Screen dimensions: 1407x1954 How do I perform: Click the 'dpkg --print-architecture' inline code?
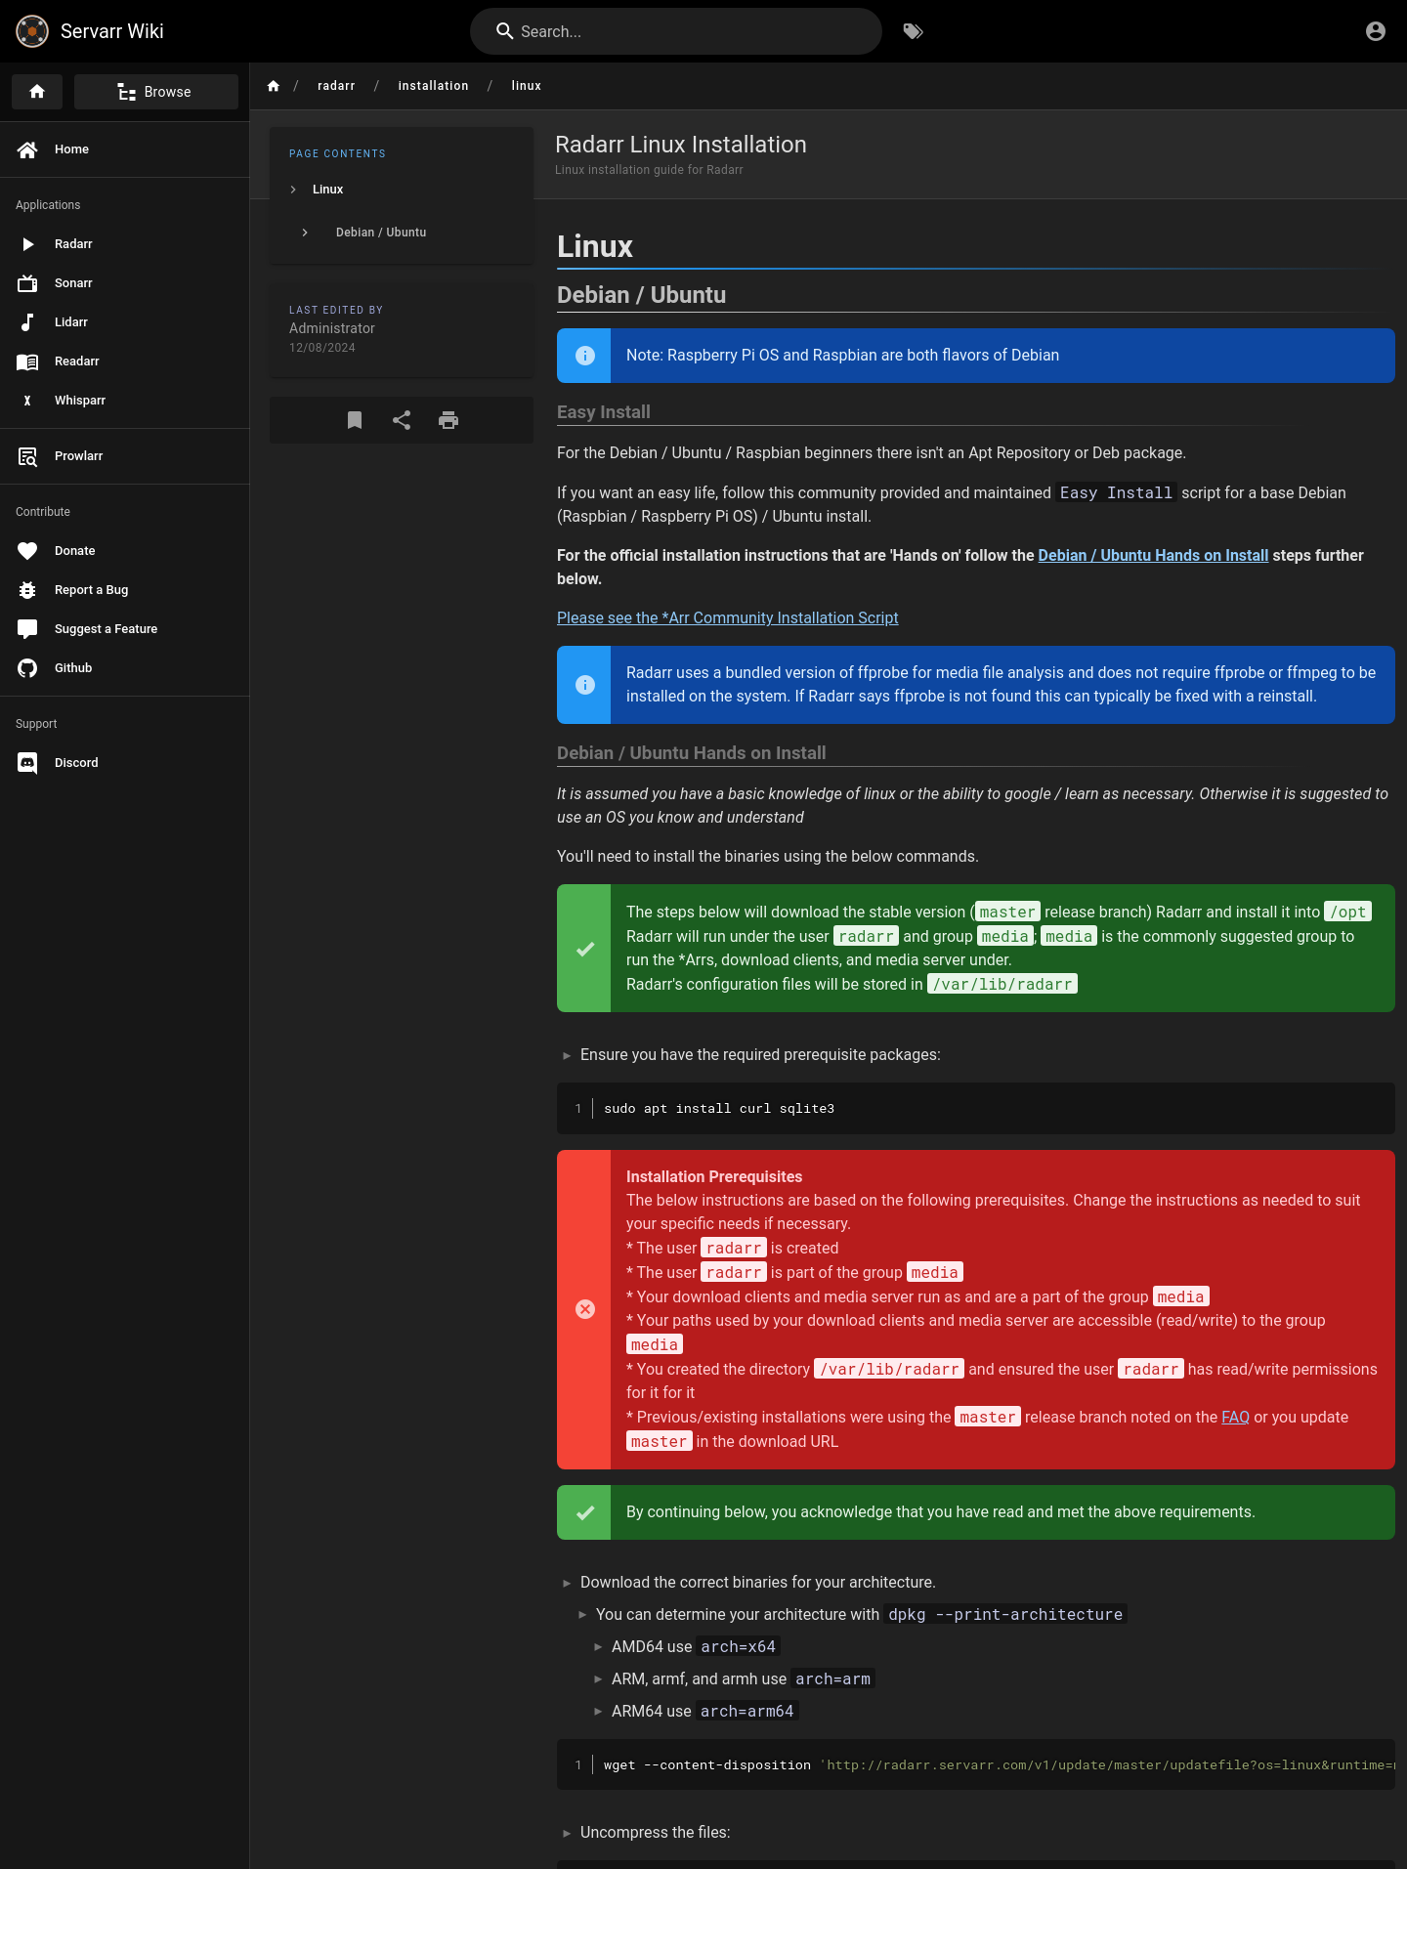(x=1005, y=1614)
